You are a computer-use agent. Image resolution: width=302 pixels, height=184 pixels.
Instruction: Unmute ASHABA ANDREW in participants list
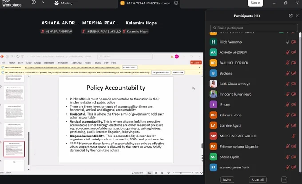pyautogui.click(x=287, y=52)
